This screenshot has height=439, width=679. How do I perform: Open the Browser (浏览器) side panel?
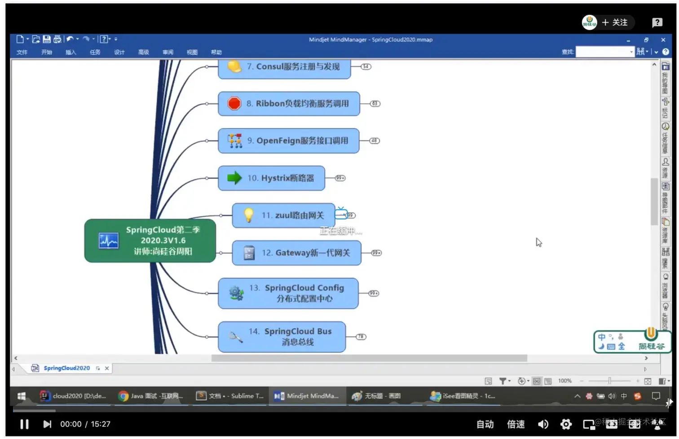tap(666, 285)
